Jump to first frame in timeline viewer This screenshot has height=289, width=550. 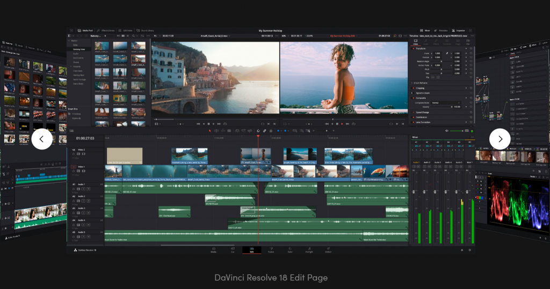(x=327, y=124)
